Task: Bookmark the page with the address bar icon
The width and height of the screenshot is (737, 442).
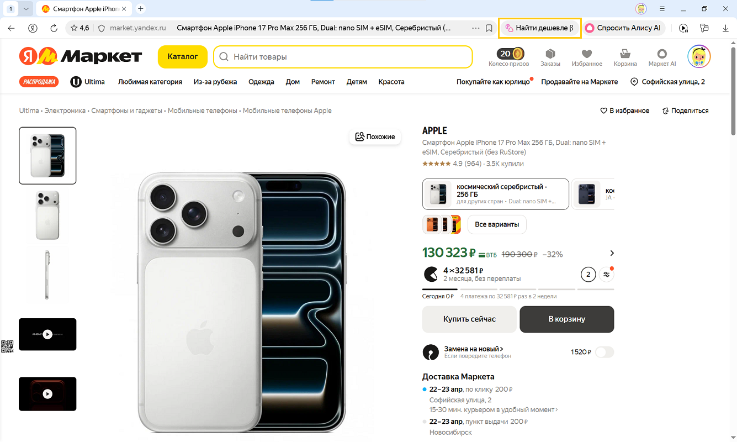Action: (x=489, y=28)
